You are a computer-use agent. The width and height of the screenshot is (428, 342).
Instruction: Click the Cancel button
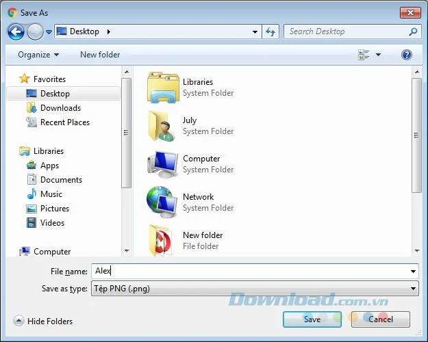[381, 319]
